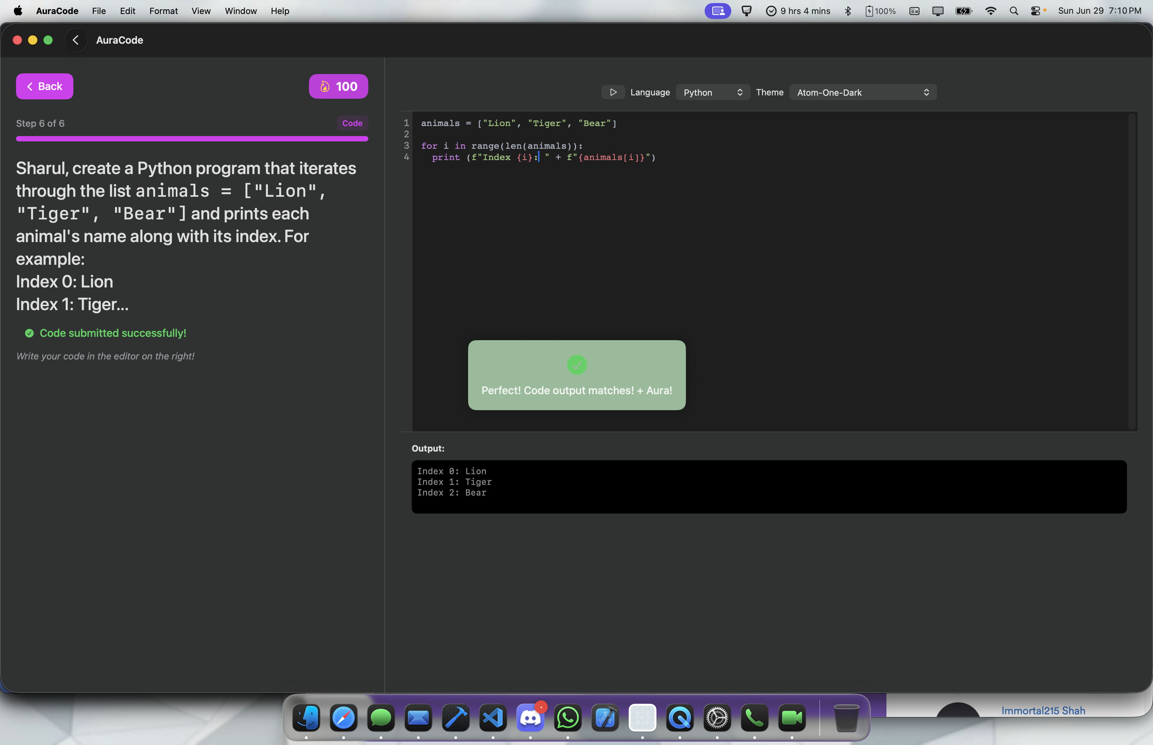The width and height of the screenshot is (1153, 745).
Task: Click the green checkmark in success popup
Action: click(x=576, y=365)
